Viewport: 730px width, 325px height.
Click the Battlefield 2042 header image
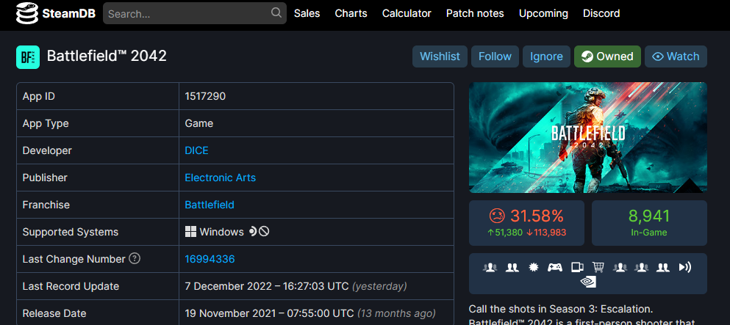588,137
